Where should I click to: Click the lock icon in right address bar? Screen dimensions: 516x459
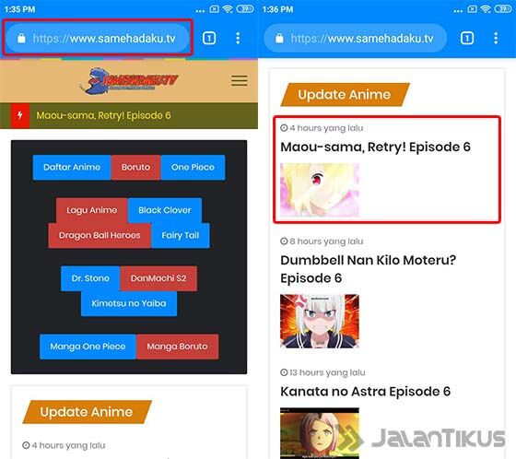click(279, 38)
